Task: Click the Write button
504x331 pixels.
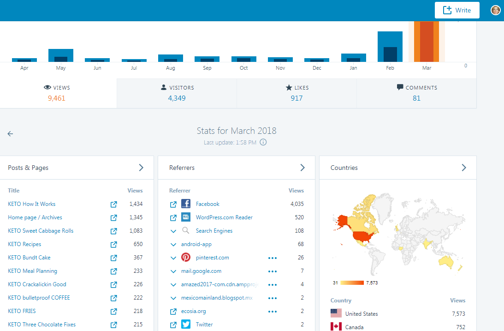Action: [457, 10]
